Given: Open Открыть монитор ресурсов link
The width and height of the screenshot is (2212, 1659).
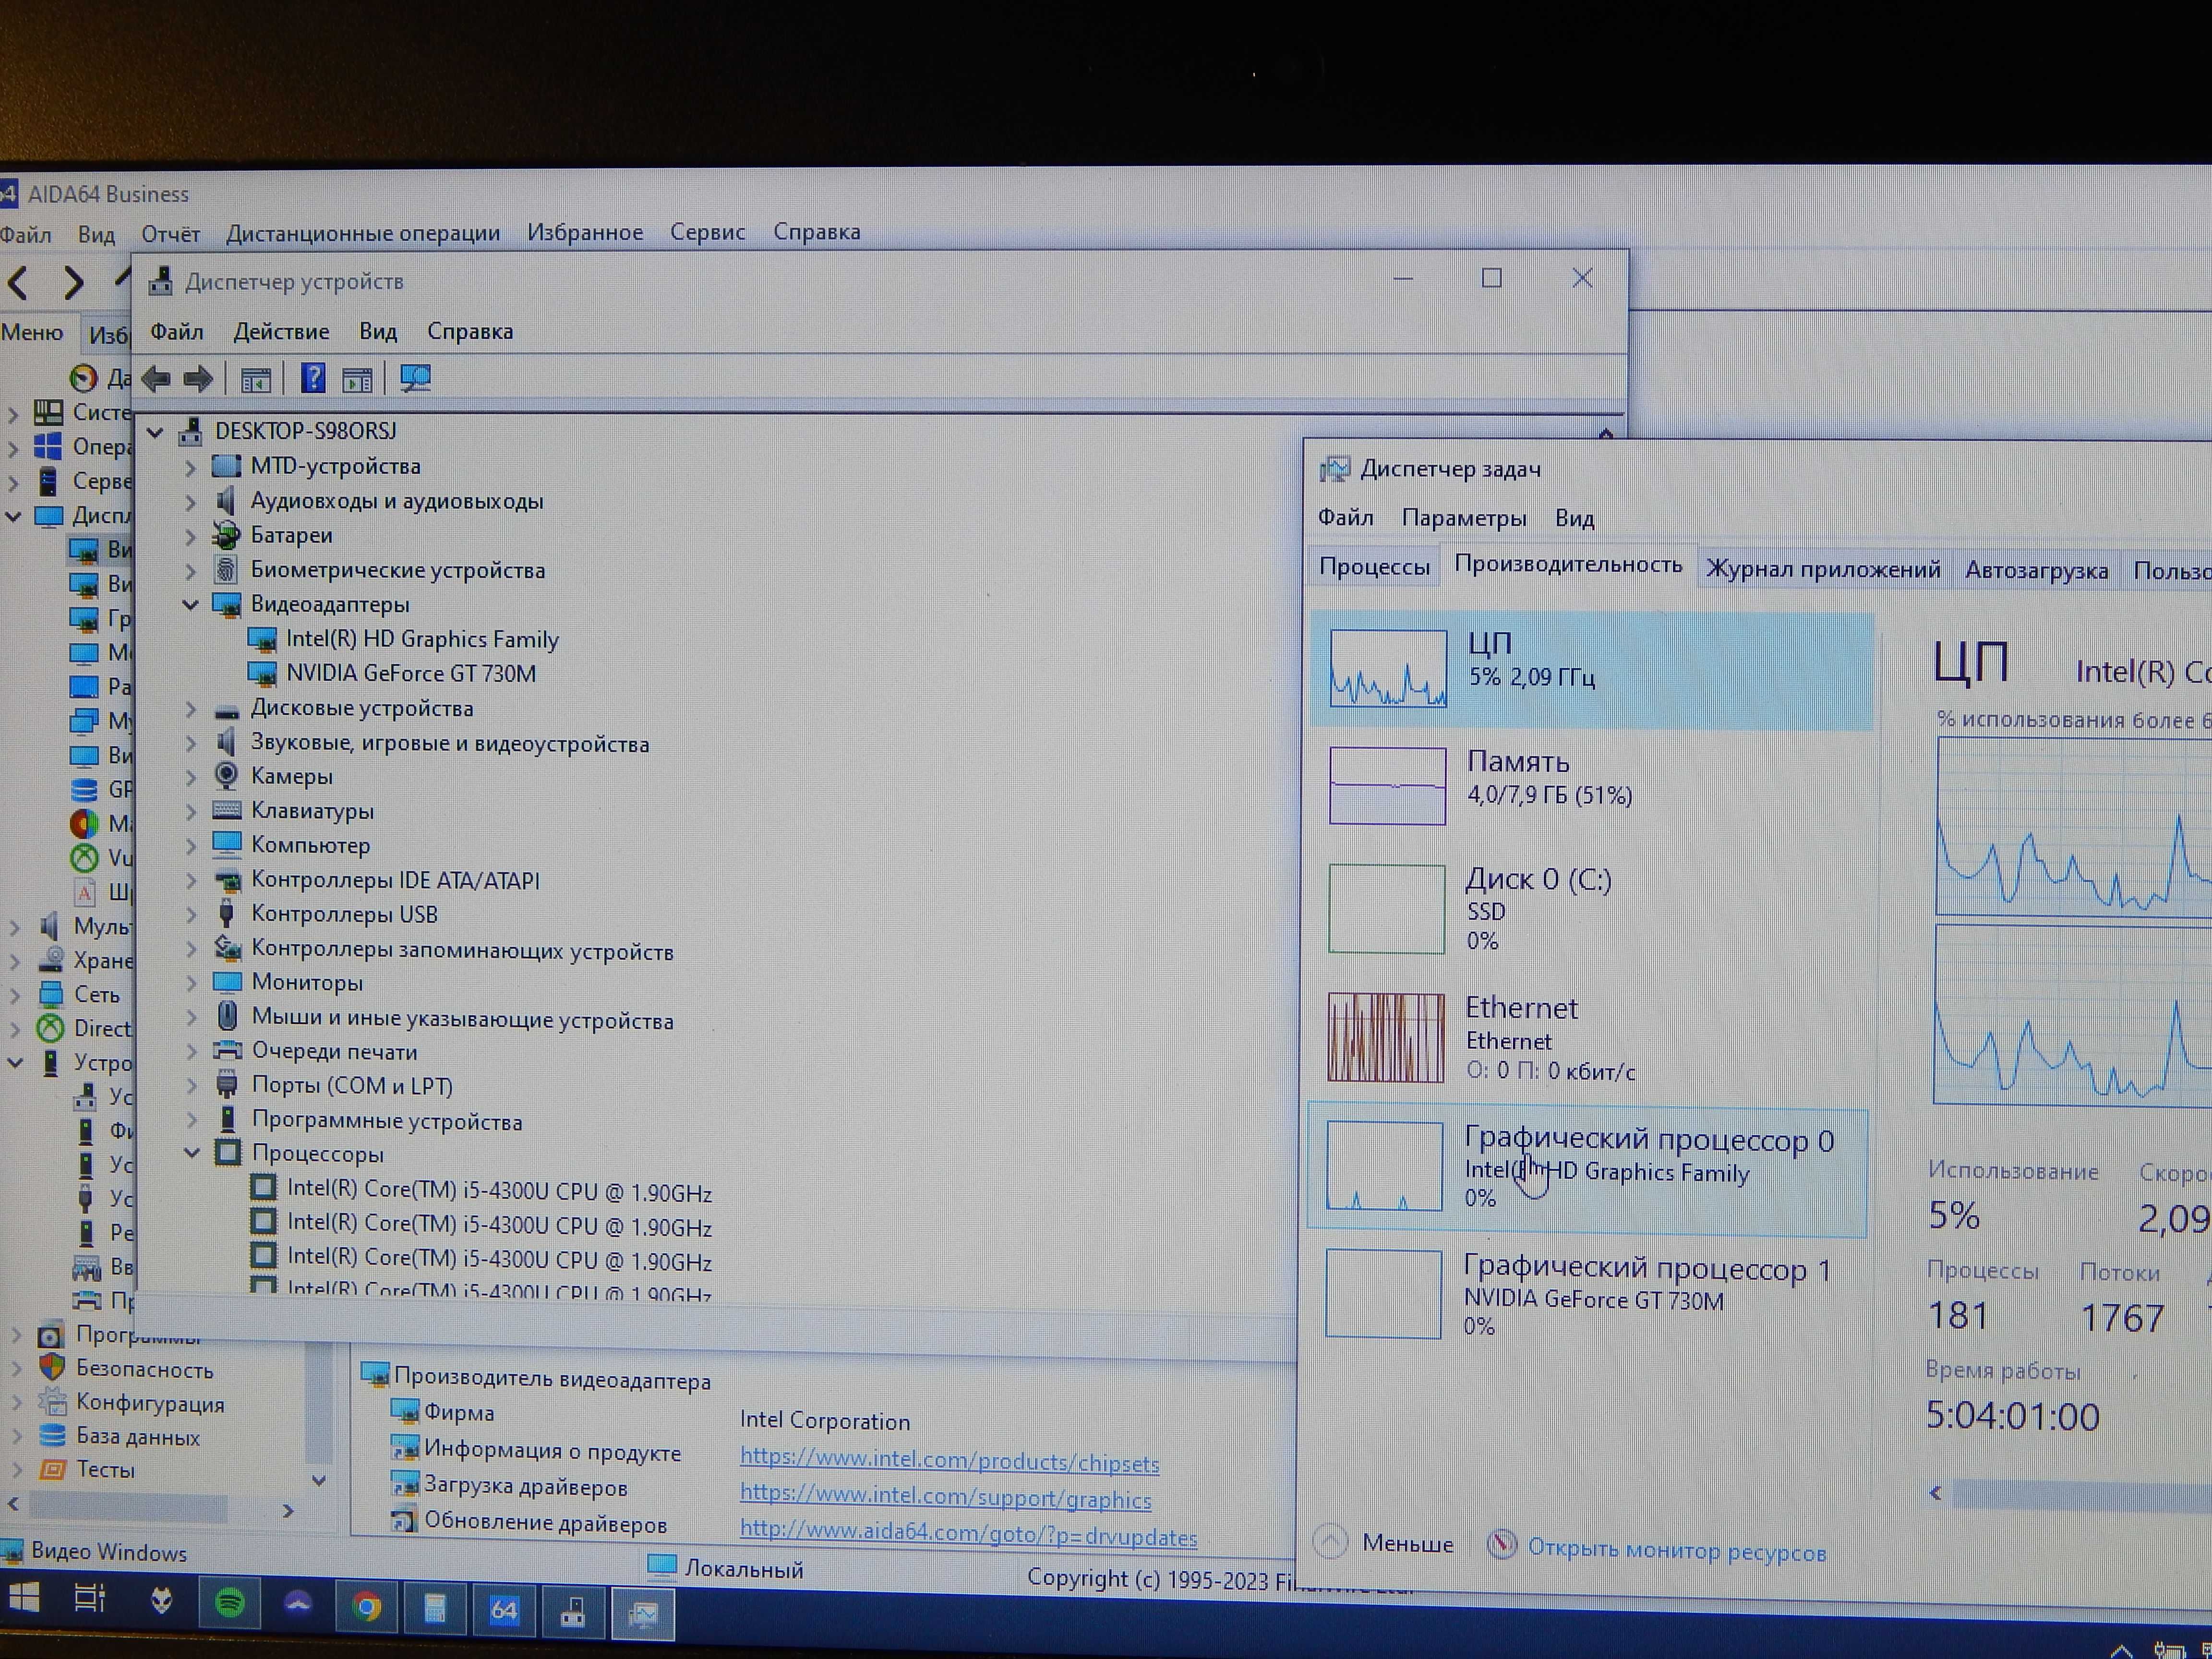Looking at the screenshot, I should point(1676,1550).
